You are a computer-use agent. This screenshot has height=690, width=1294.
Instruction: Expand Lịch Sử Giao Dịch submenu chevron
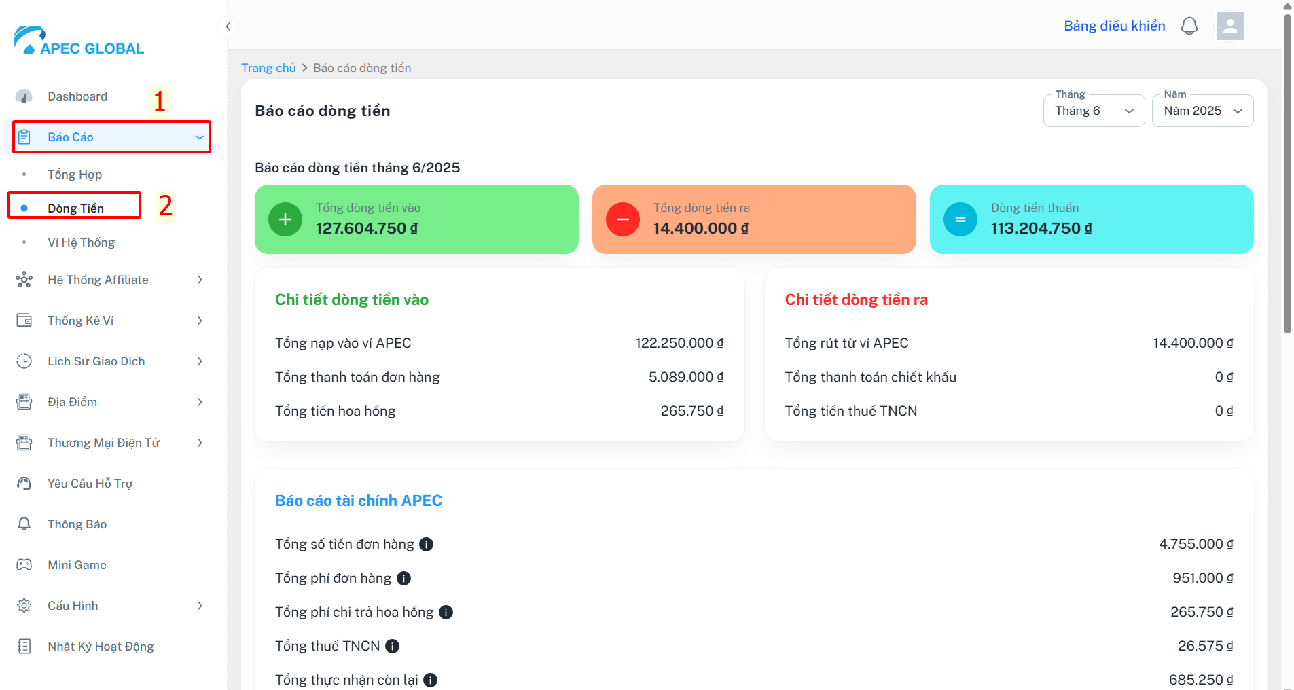(200, 361)
